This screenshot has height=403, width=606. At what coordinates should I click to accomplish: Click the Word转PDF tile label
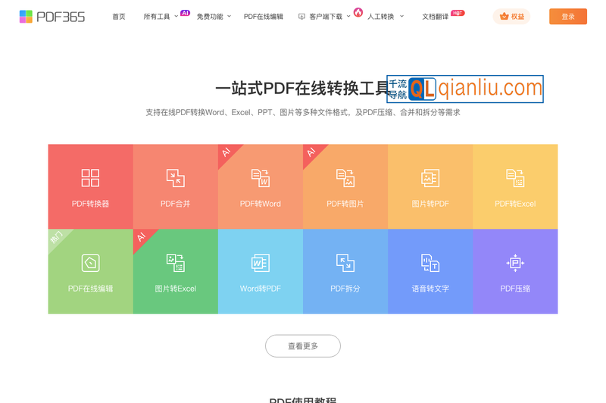pos(261,289)
